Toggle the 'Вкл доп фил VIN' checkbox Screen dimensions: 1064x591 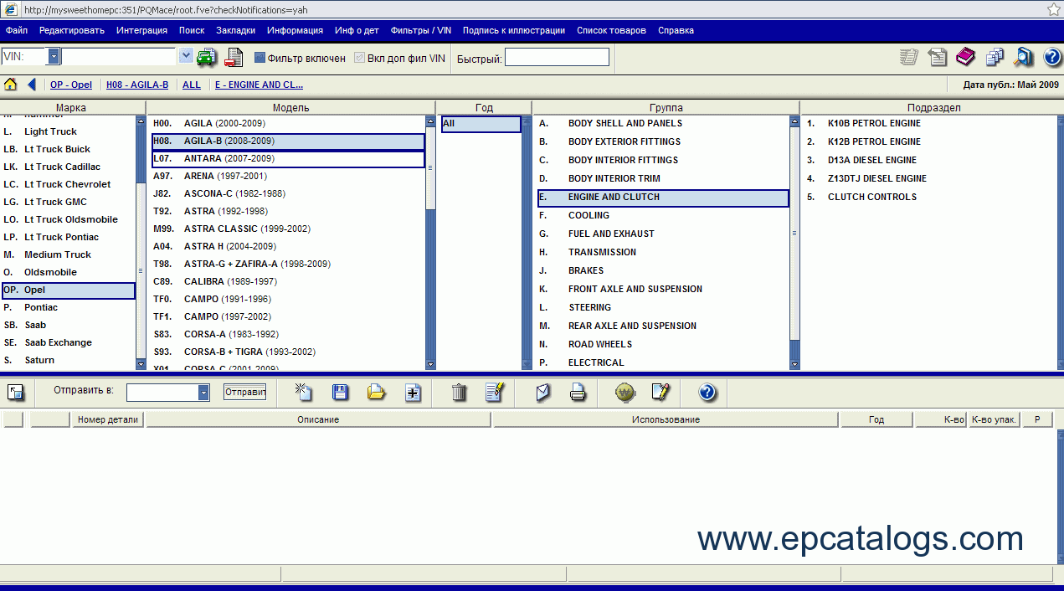click(360, 58)
